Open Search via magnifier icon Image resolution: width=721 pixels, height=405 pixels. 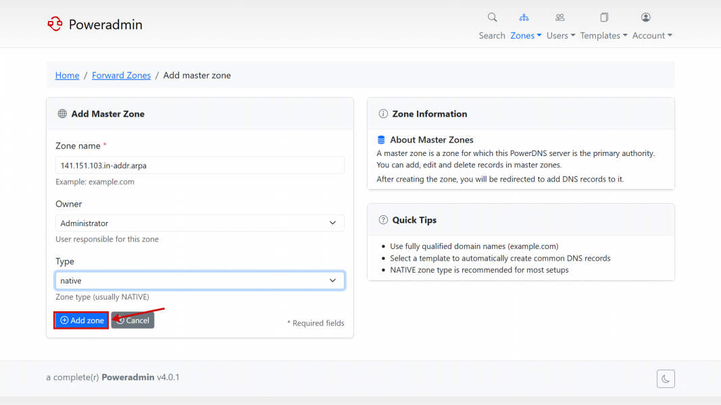[x=492, y=18]
